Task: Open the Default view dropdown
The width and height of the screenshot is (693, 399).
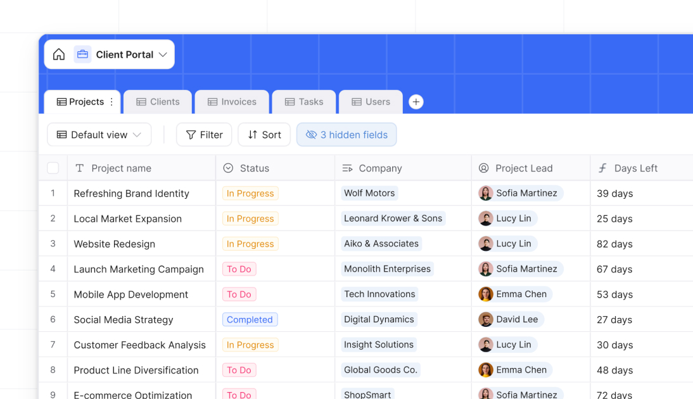Action: point(99,135)
